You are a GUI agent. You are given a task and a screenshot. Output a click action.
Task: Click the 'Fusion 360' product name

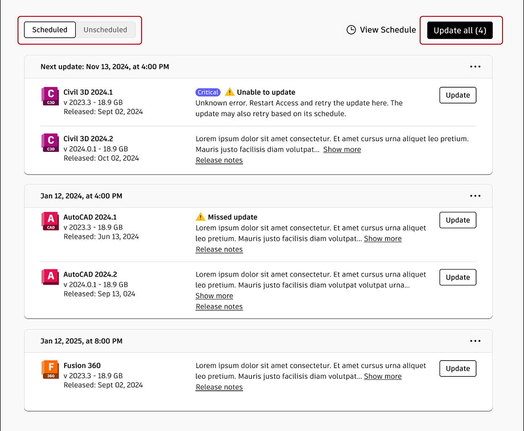point(82,366)
